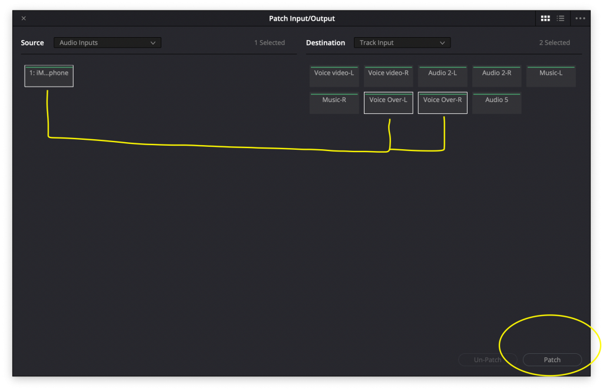Viewport: 603px width, 391px height.
Task: Switch to grid view icon
Action: [x=545, y=18]
